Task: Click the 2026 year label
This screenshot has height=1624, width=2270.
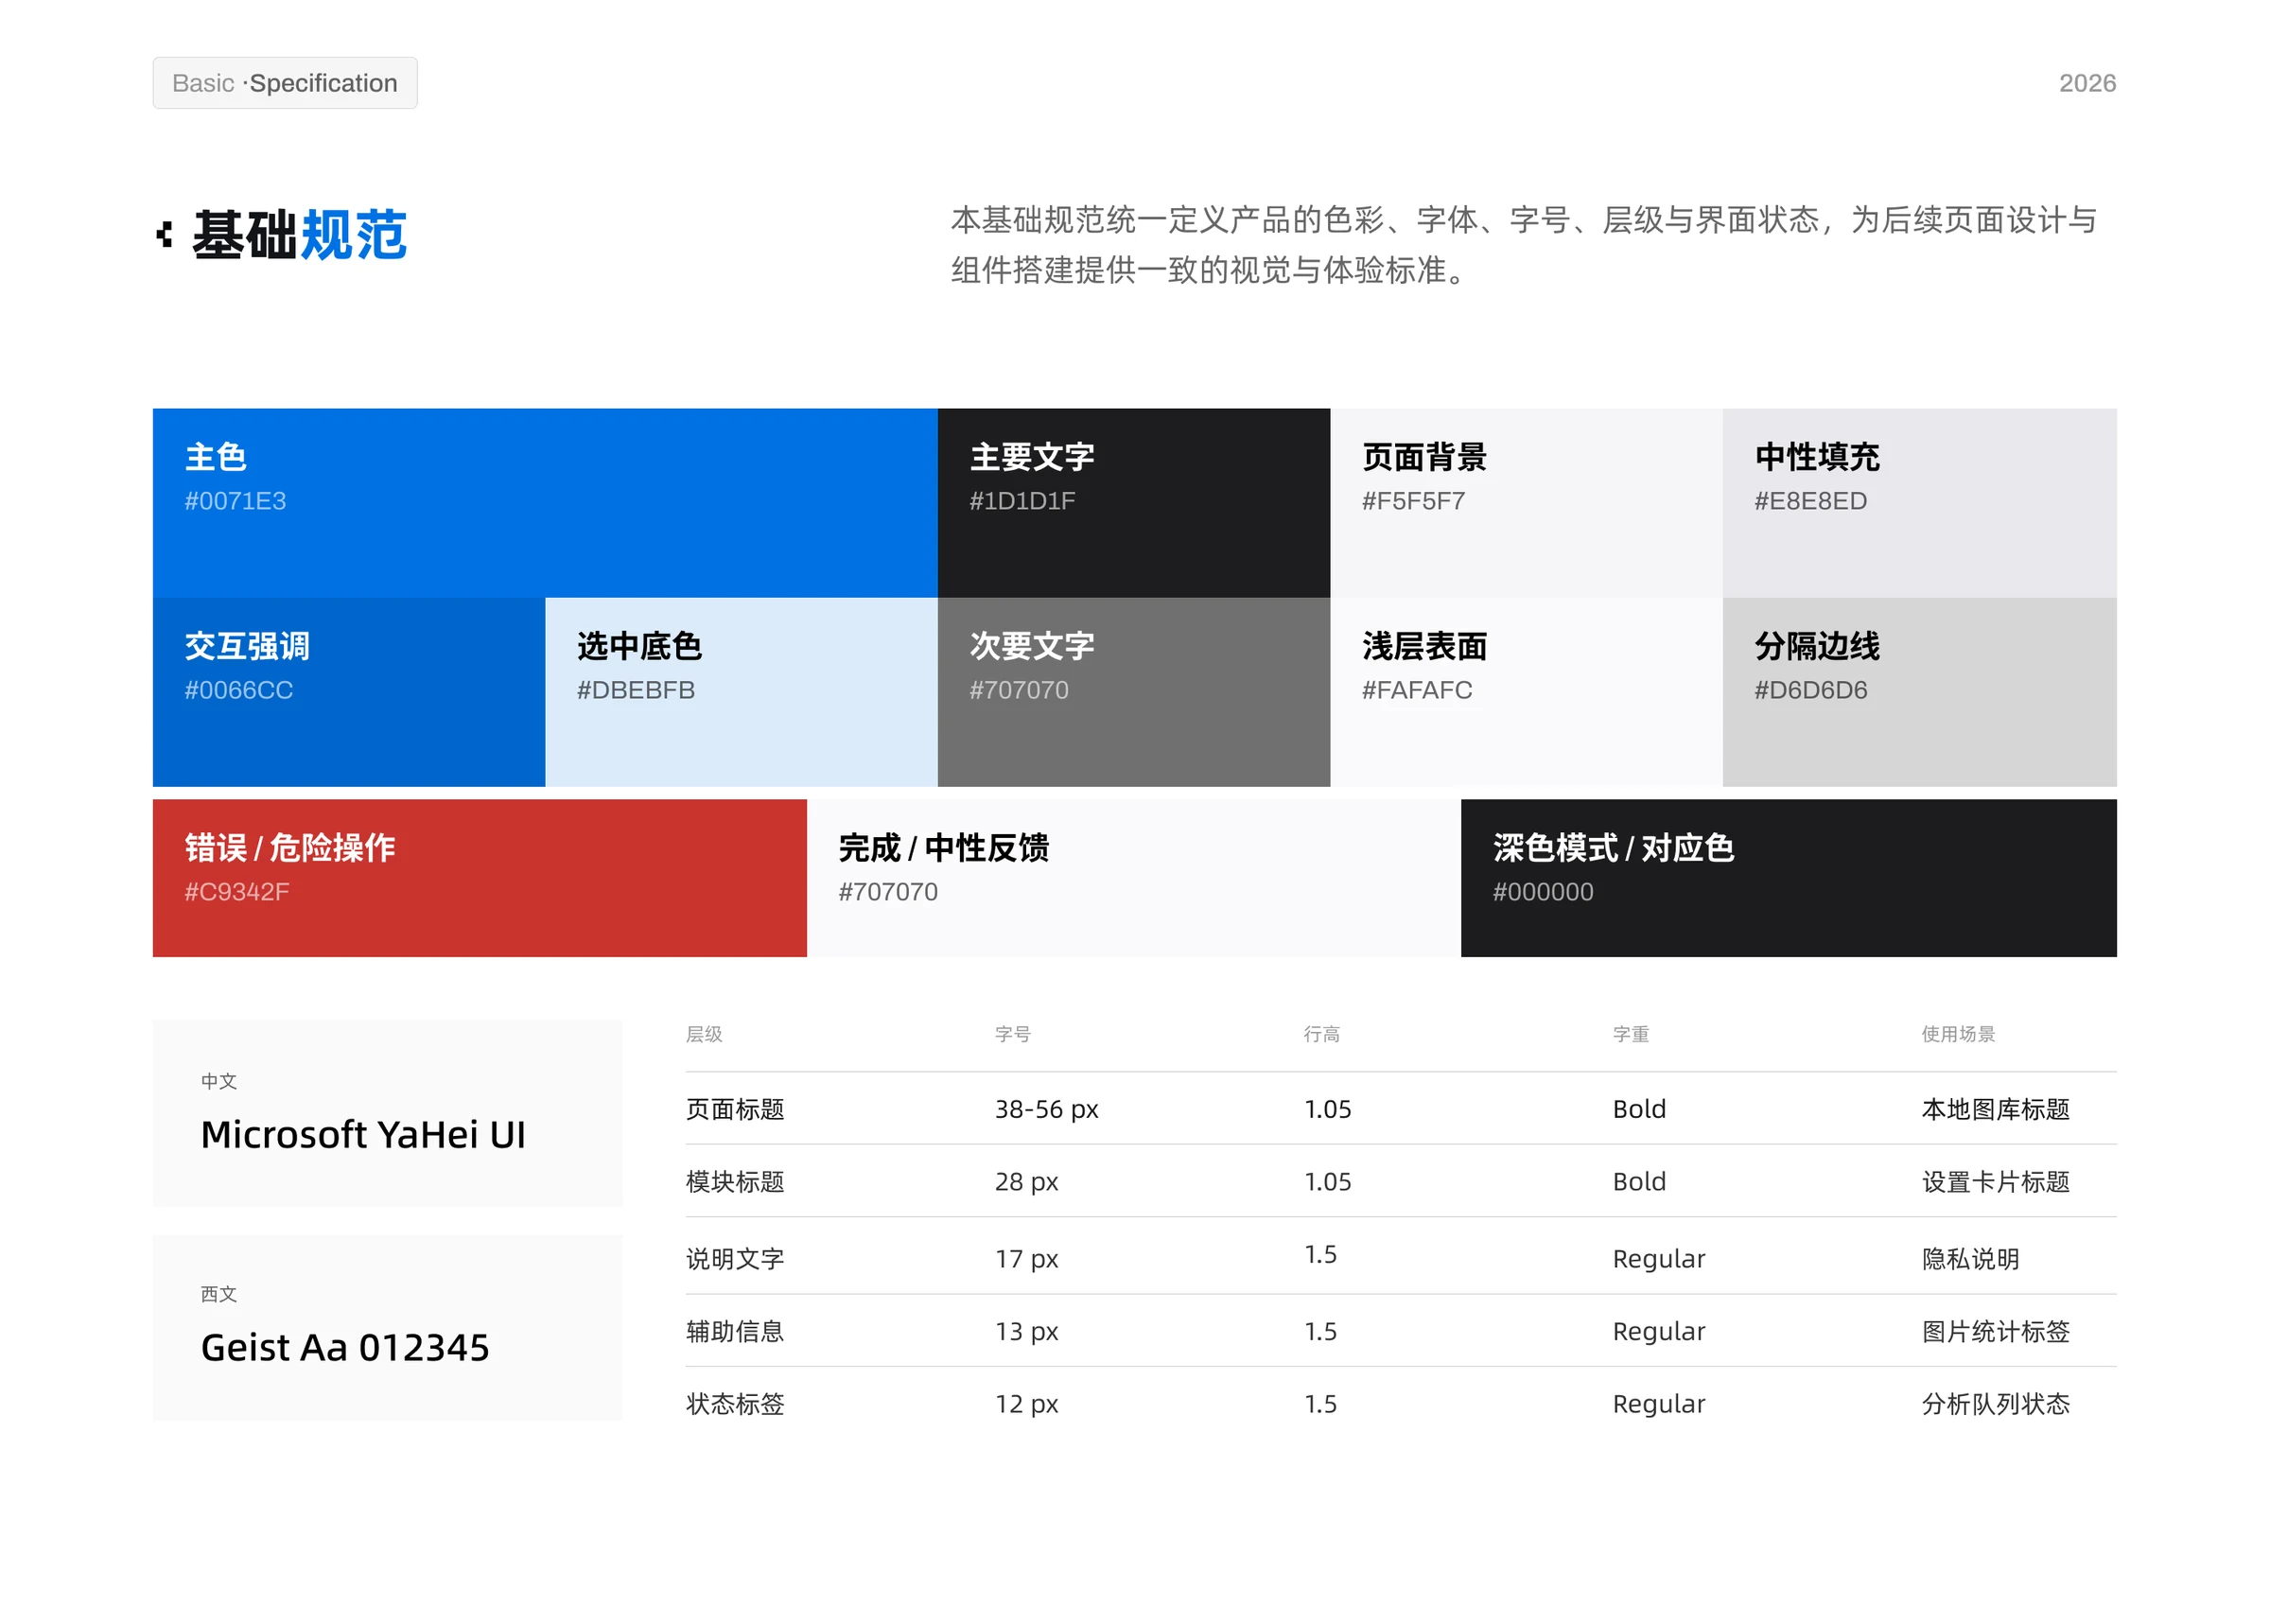Action: click(x=2087, y=83)
